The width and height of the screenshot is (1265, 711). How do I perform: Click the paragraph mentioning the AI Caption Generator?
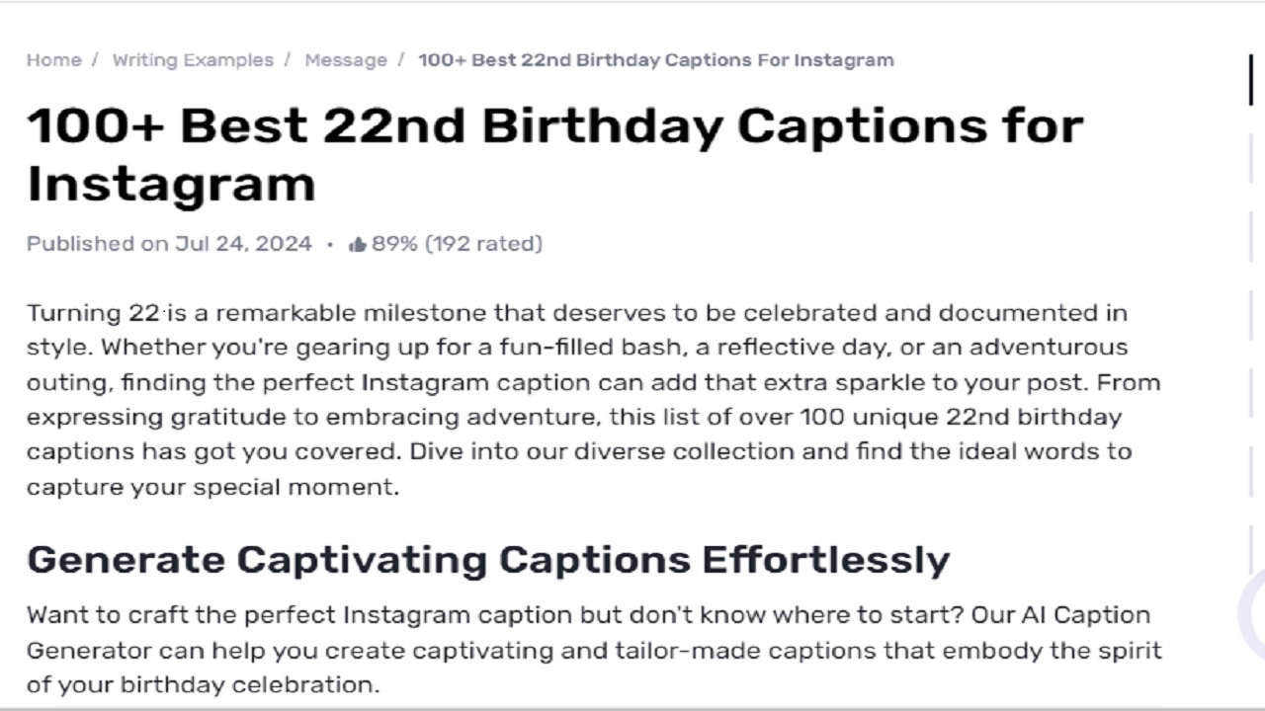pyautogui.click(x=593, y=650)
